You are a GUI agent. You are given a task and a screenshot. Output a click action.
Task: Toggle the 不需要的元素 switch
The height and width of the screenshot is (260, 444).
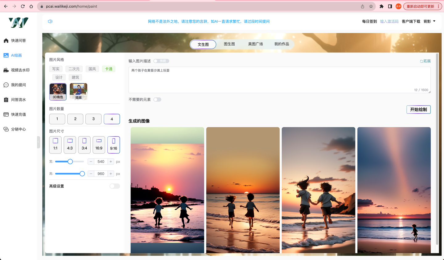click(x=157, y=100)
